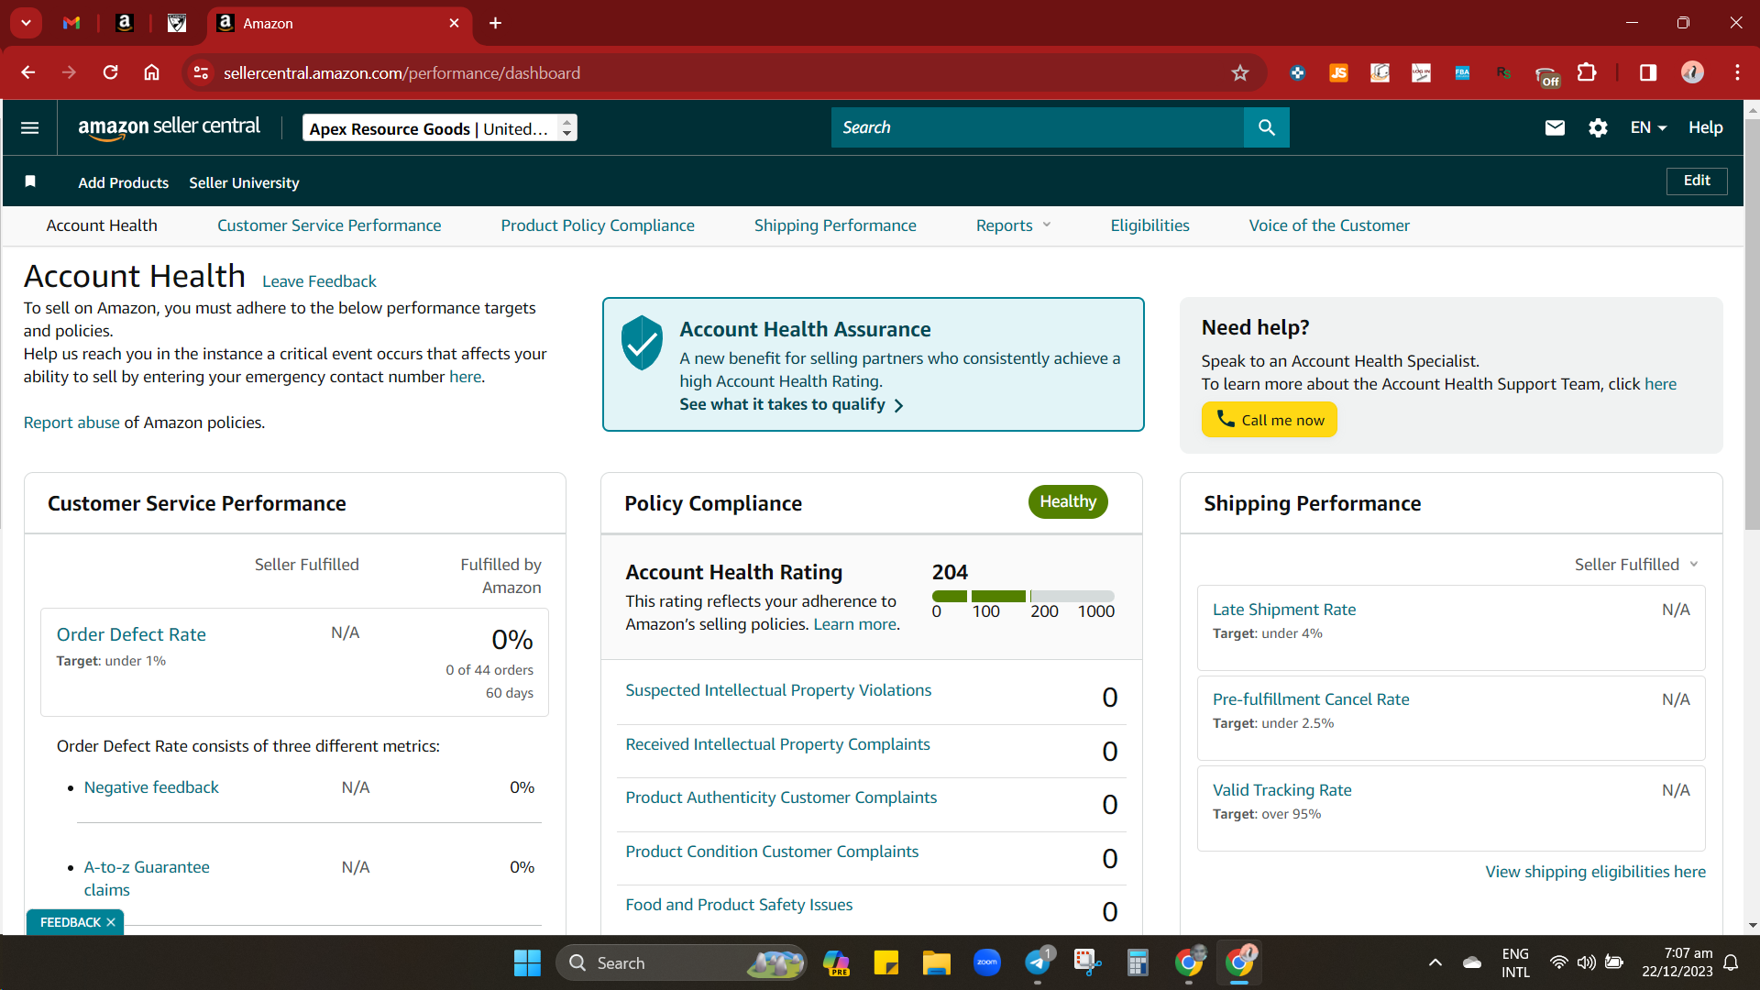Click the phone icon on Call me now

coord(1226,419)
